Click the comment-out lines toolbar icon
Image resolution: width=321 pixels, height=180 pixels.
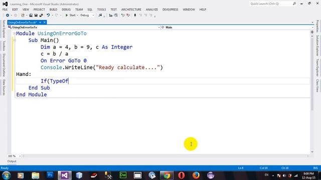123,15
